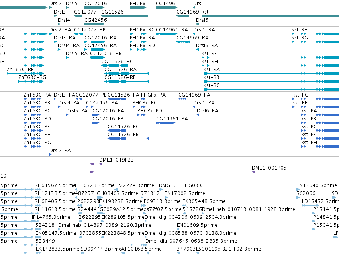This screenshot has width=339, height=255.
Task: Select protein CG42456-PA
Action: [102, 103]
